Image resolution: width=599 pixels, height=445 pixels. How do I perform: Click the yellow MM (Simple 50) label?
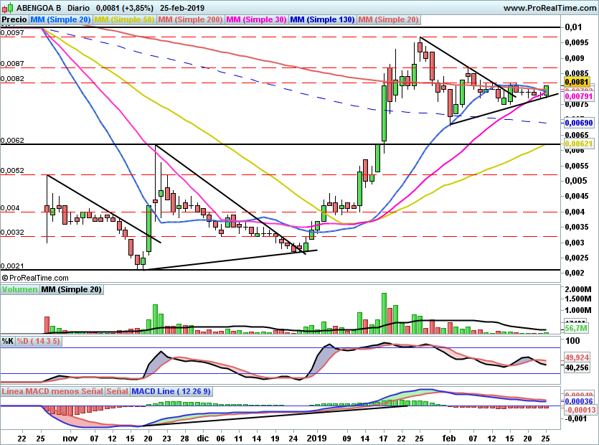tap(124, 19)
